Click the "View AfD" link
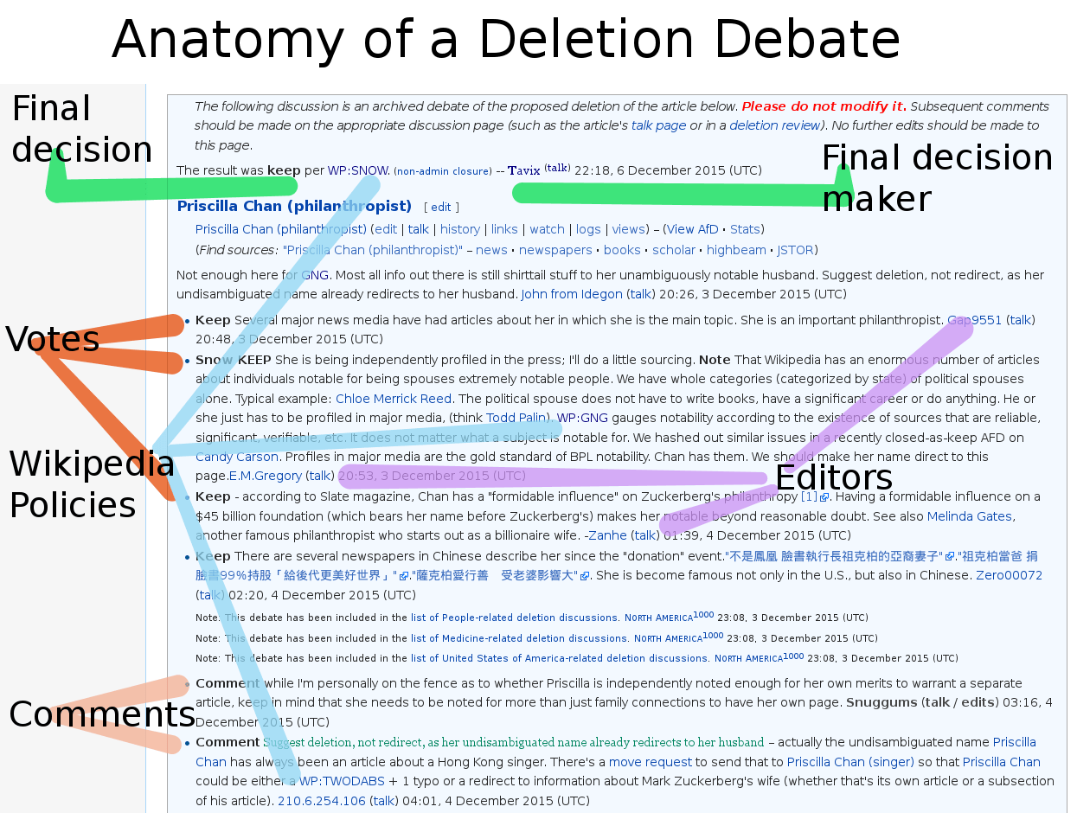The image size is (1077, 813). [692, 229]
